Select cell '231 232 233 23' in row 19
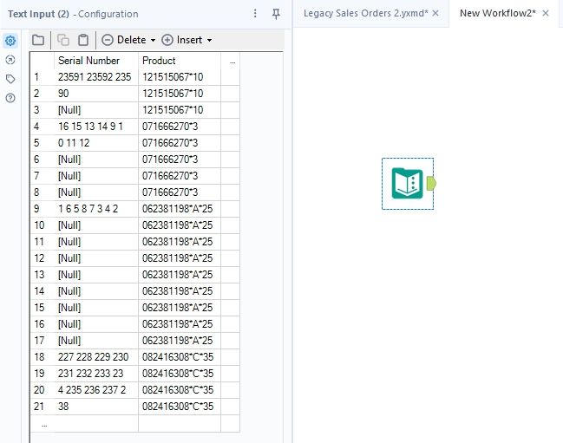 click(96, 374)
